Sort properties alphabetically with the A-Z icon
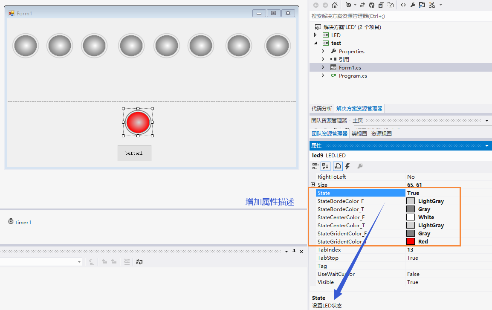 [325, 166]
